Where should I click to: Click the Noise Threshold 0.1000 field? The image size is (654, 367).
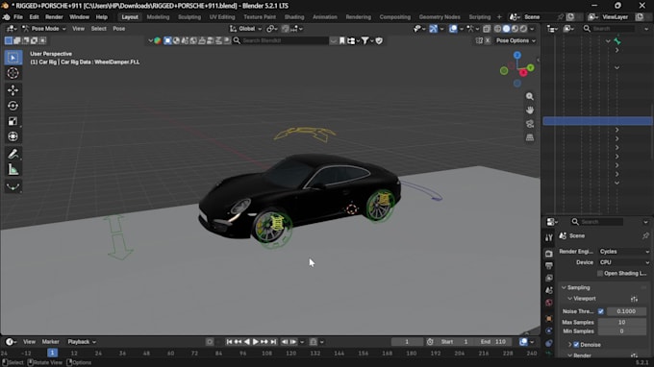tap(626, 311)
